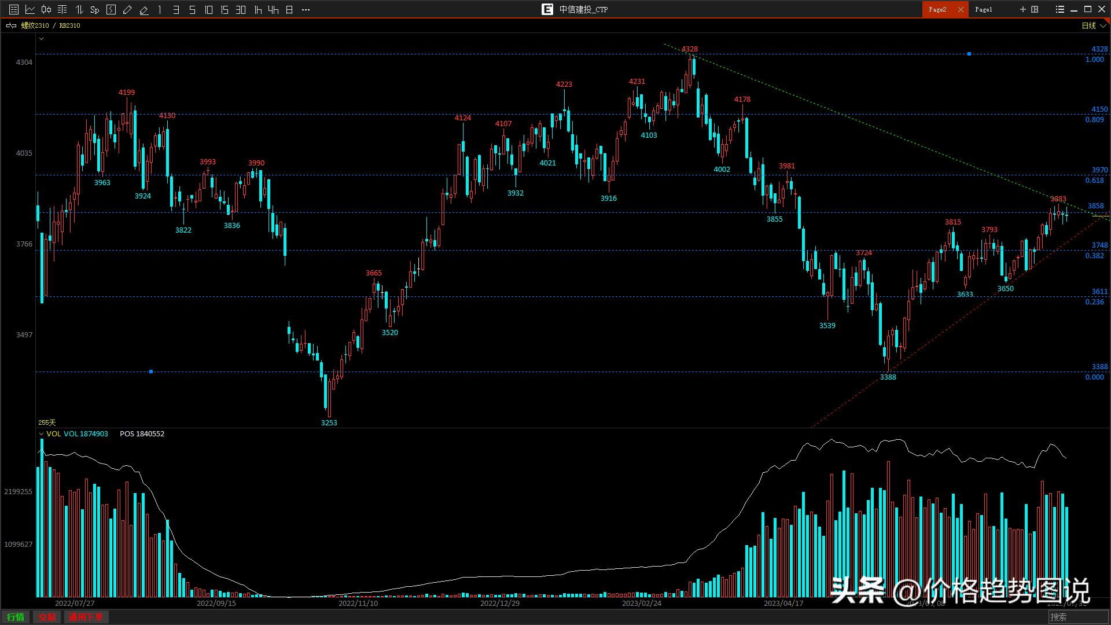Toggle the 1h timeframe
Screen dimensions: 1111x625
258,10
